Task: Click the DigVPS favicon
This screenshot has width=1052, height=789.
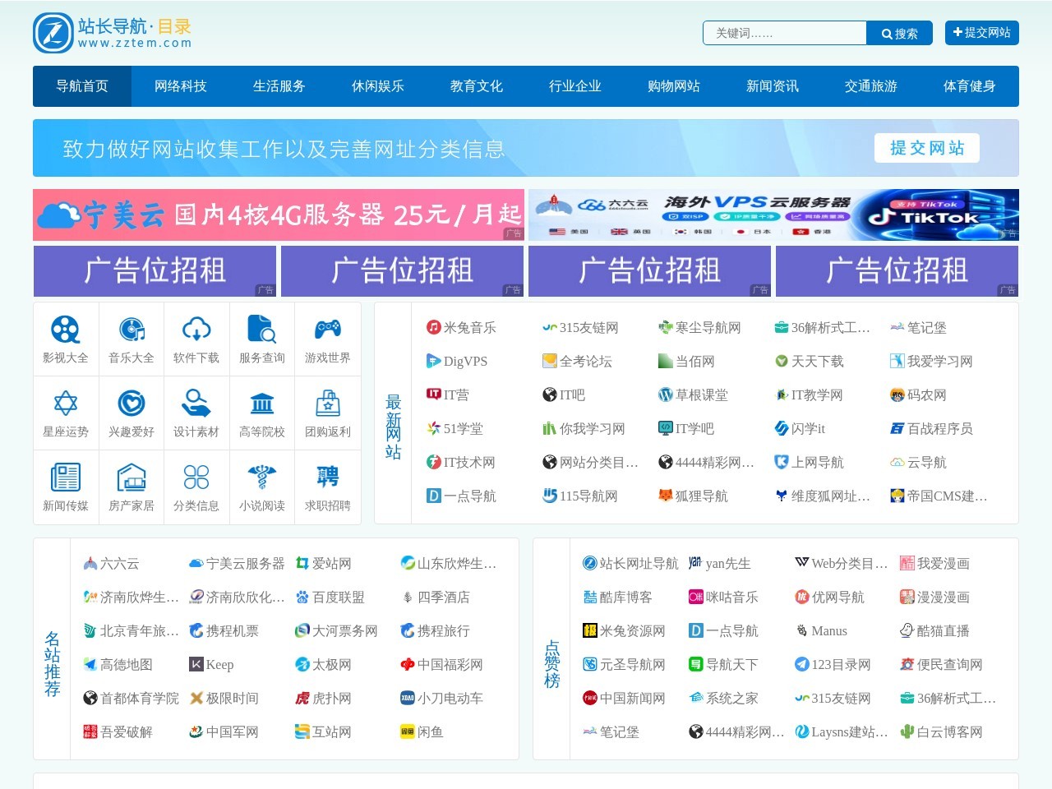Action: click(x=434, y=361)
